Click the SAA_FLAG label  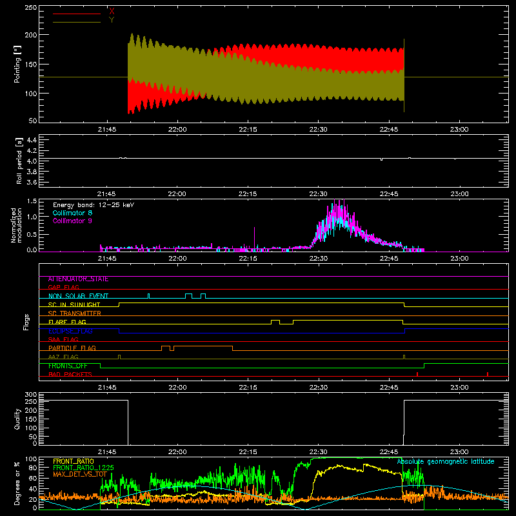63,339
